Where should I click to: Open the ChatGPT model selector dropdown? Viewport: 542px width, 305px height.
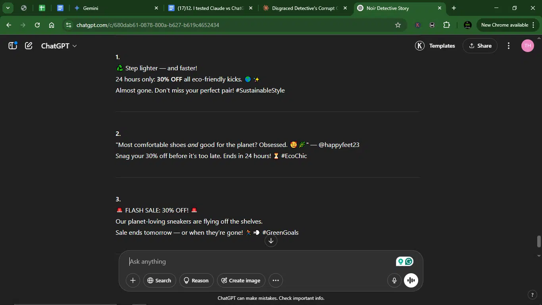click(59, 46)
